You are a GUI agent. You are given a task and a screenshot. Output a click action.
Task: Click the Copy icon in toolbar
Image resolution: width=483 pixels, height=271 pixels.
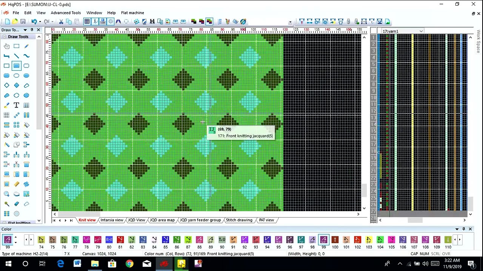(69, 21)
